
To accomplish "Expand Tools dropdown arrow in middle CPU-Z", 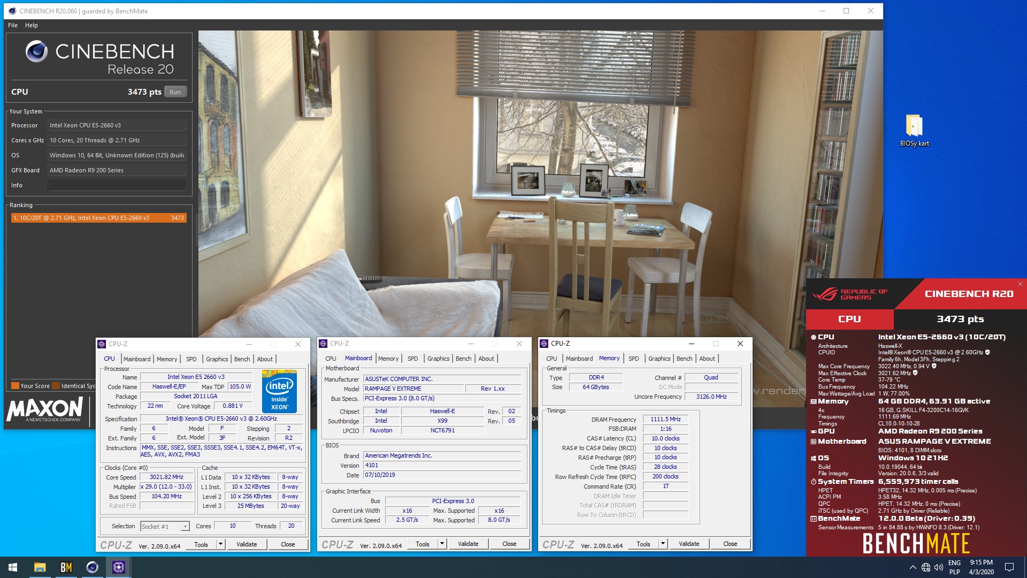I will [x=442, y=544].
